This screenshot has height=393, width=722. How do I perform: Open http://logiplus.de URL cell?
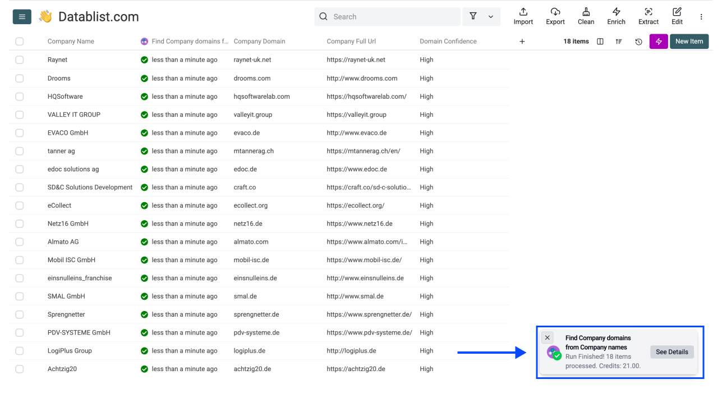click(351, 351)
